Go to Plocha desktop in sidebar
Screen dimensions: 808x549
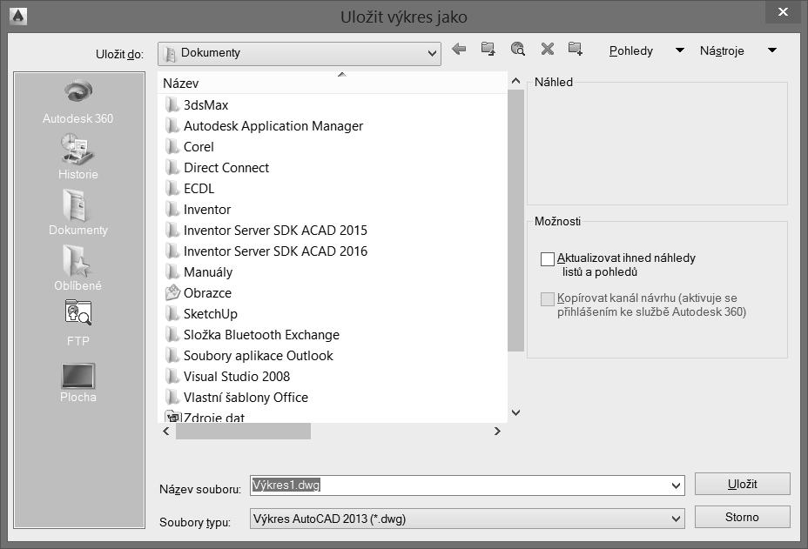[77, 383]
